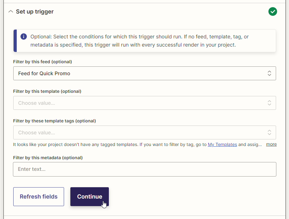Open the Filter by template tags dropdown
The width and height of the screenshot is (289, 219).
point(144,132)
